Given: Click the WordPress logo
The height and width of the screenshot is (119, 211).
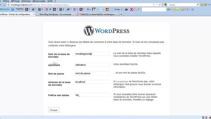Looking at the screenshot, I should [106, 31].
